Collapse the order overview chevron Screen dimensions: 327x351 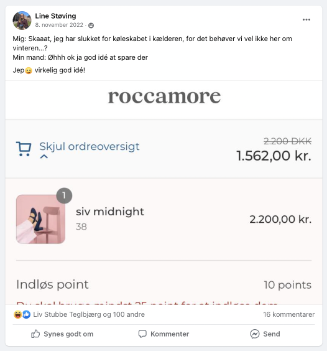[44, 156]
